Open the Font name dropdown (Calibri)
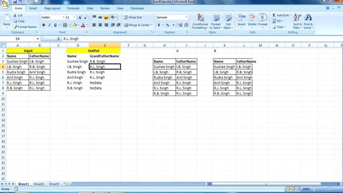The height and width of the screenshot is (193, 343). pos(63,17)
